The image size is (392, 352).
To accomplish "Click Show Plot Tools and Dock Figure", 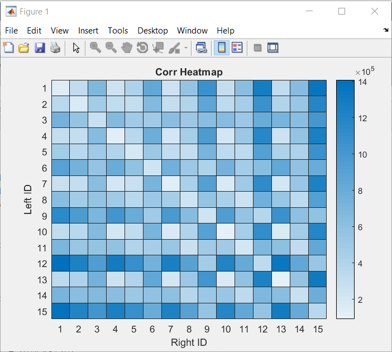I will tap(273, 47).
